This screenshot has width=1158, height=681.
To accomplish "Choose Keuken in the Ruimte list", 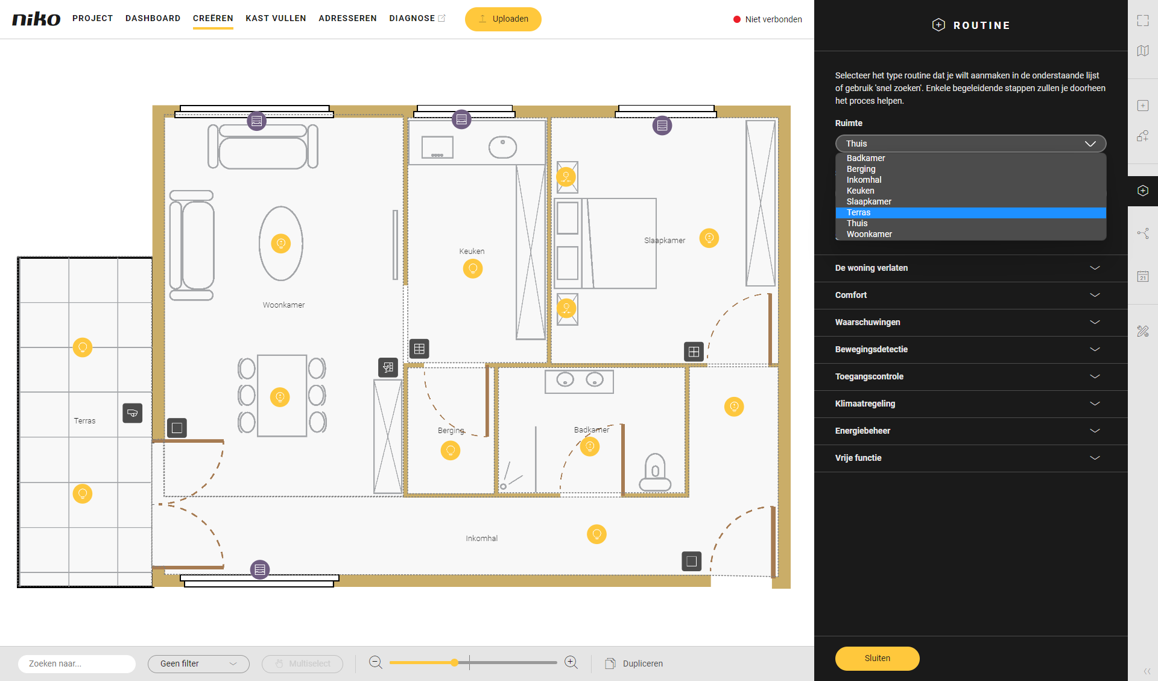I will point(970,191).
